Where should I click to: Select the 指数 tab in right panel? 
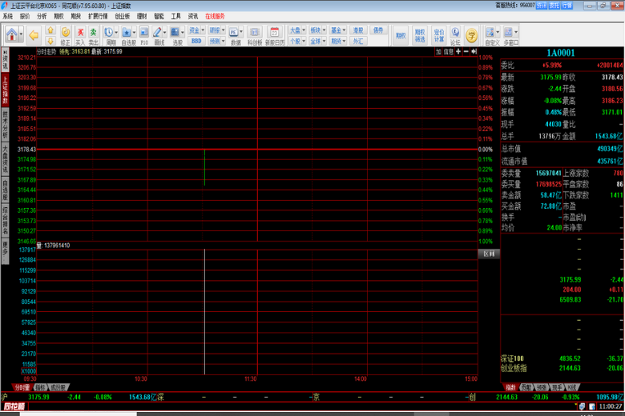510,387
